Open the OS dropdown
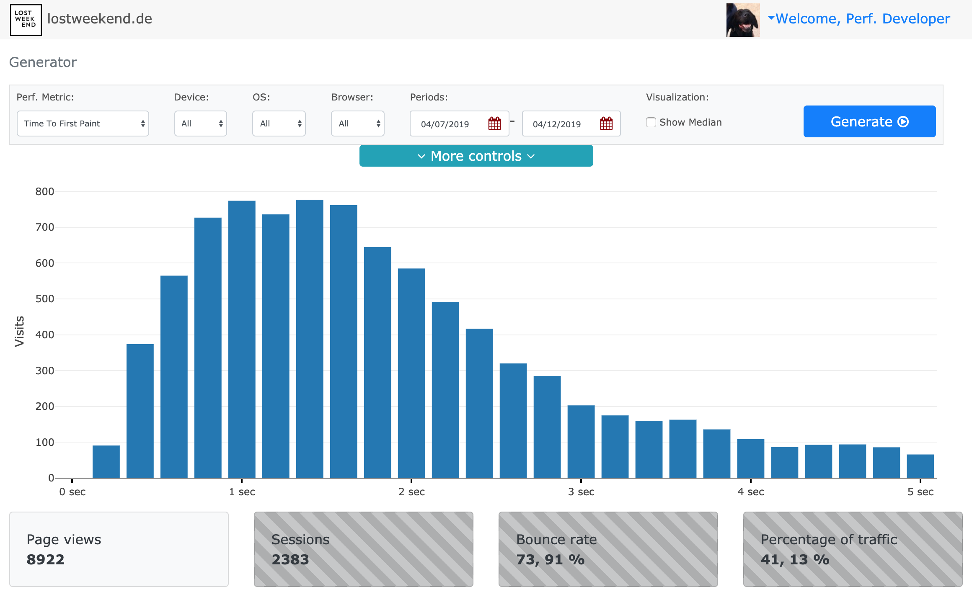The image size is (972, 592). tap(279, 124)
